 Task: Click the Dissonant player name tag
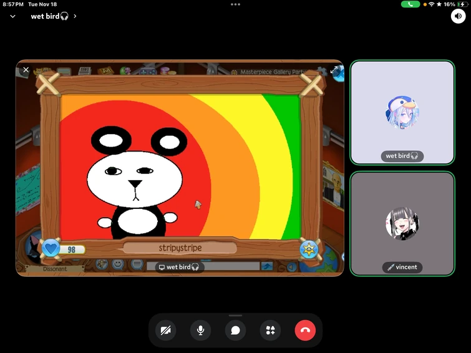click(55, 269)
